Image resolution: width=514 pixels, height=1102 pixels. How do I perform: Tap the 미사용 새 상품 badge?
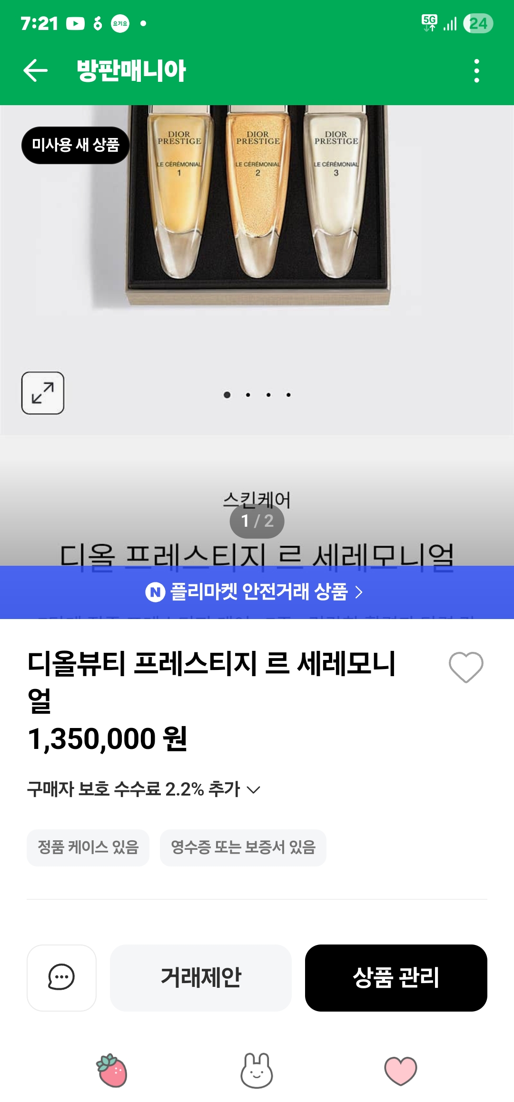click(75, 145)
